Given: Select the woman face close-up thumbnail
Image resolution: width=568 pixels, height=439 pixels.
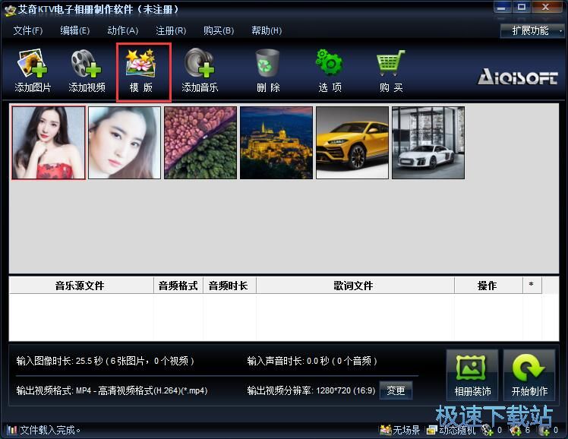Looking at the screenshot, I should (125, 143).
